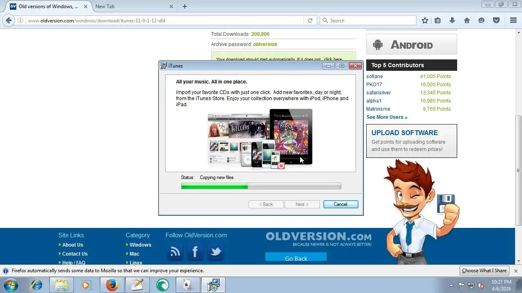The image size is (522, 293).
Task: Open the Pocket toolbar icon
Action: 496,20
